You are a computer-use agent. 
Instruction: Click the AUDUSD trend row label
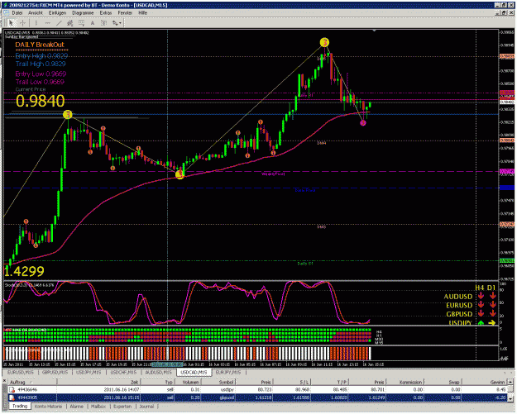point(458,297)
